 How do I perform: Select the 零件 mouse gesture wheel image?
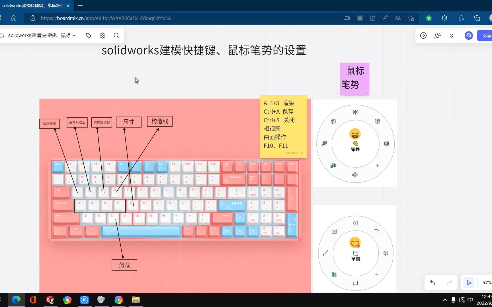[355, 143]
